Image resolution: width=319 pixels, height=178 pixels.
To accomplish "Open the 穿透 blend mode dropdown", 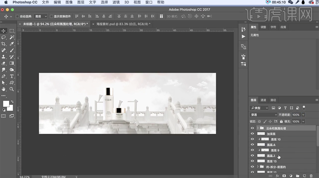I will pos(263,115).
